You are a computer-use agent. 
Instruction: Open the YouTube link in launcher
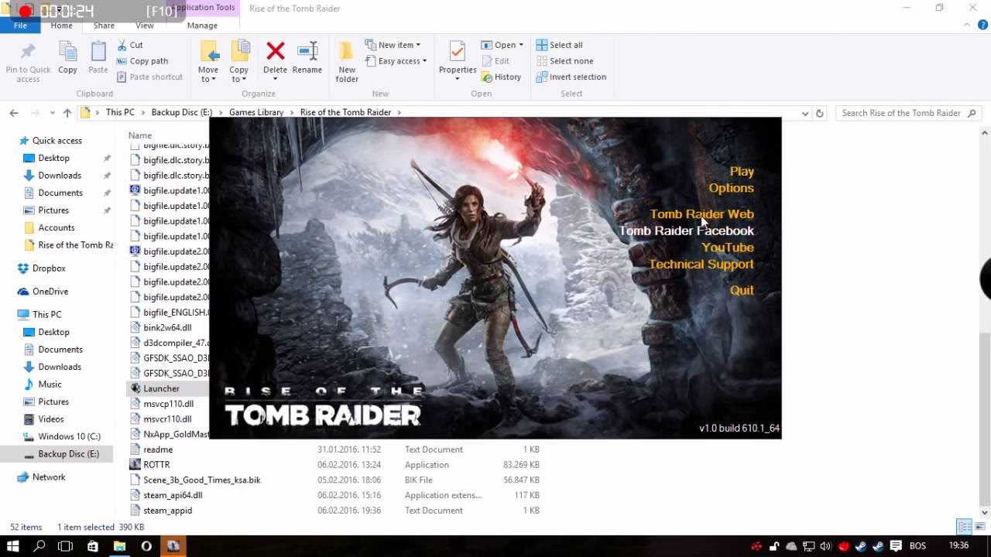[x=728, y=248]
